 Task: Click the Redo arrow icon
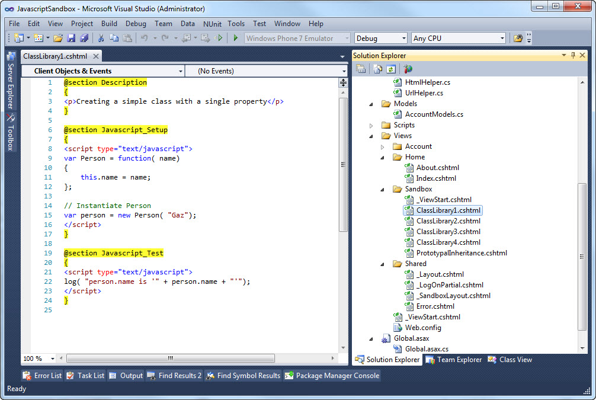click(x=165, y=38)
